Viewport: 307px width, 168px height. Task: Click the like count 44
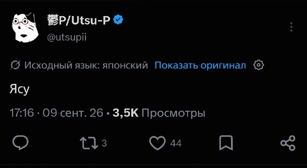[176, 144]
